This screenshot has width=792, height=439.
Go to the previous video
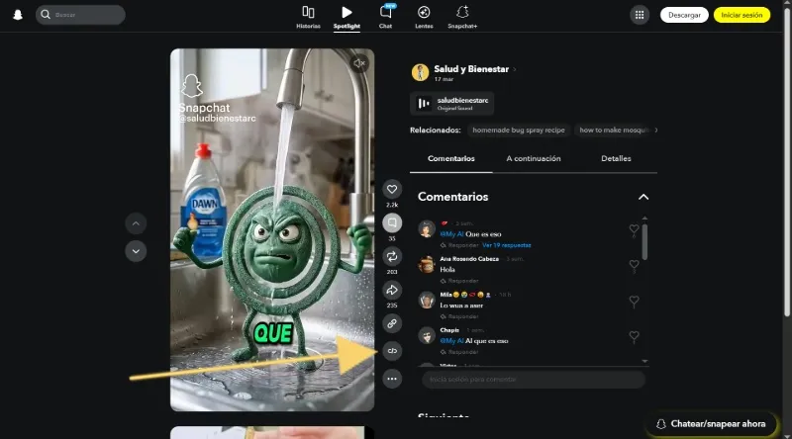pyautogui.click(x=136, y=223)
